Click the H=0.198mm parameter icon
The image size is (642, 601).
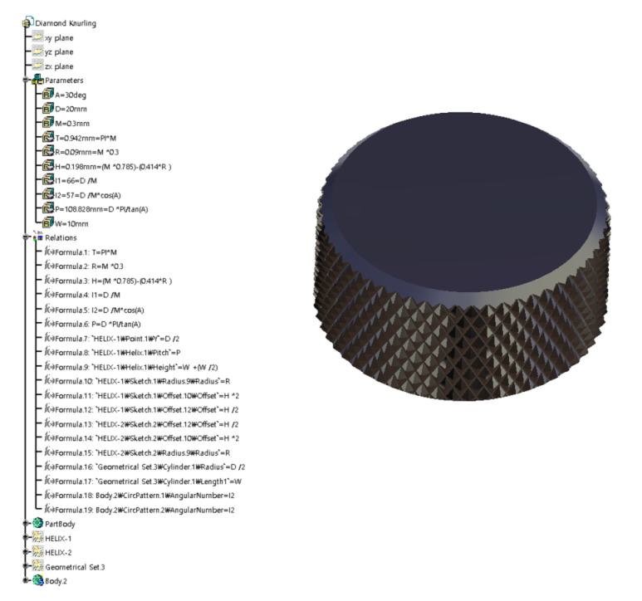tap(48, 166)
